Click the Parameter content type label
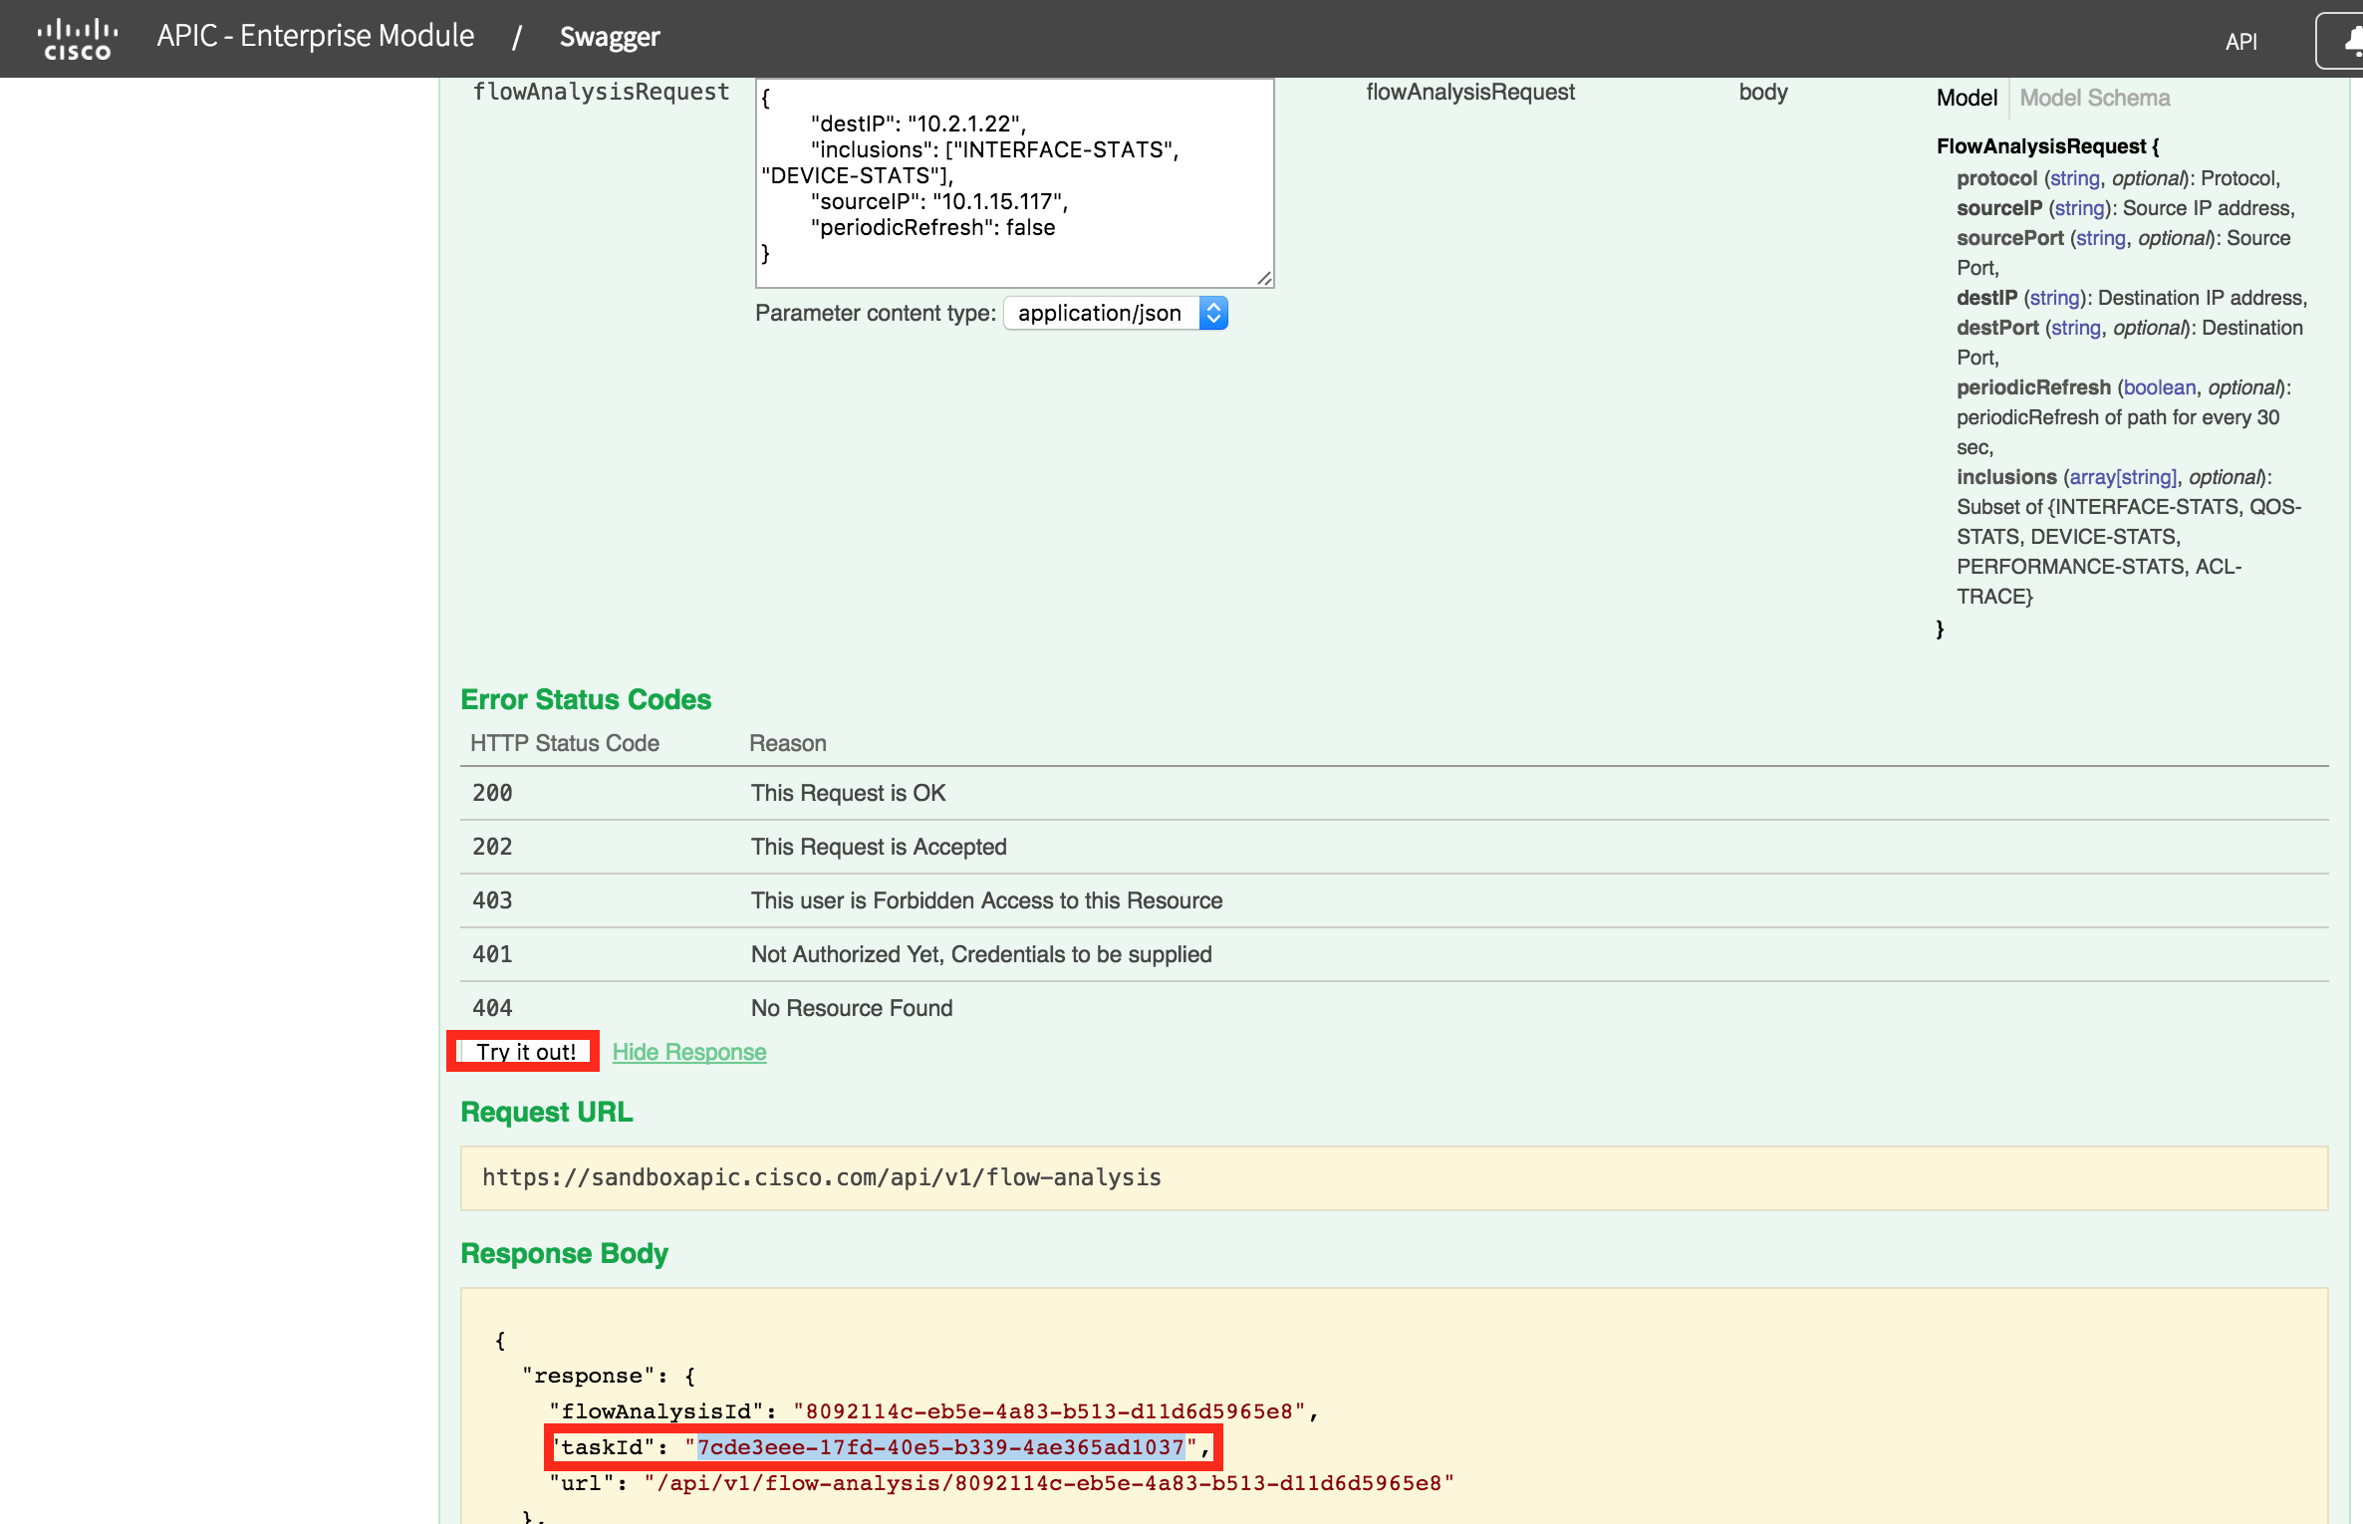This screenshot has width=2363, height=1524. (875, 313)
